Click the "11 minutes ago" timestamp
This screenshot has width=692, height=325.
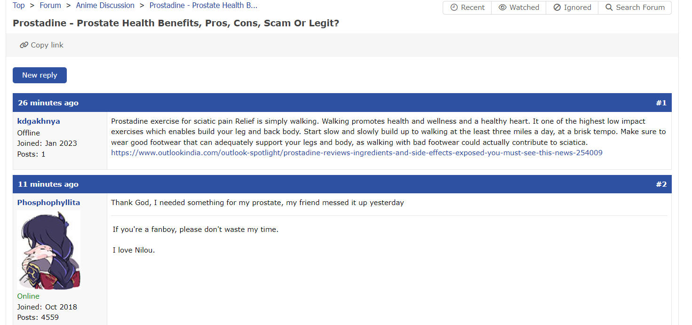(48, 184)
